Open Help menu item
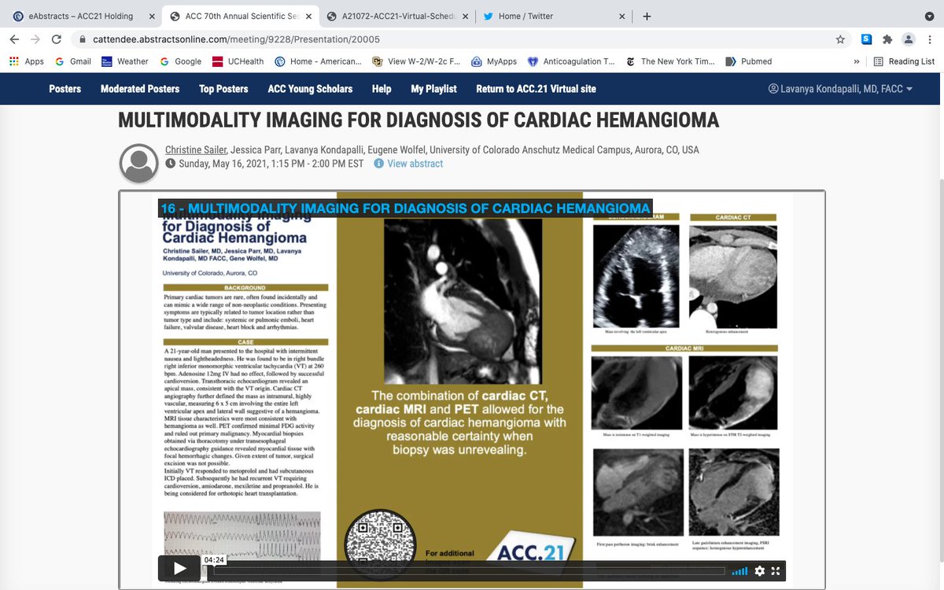The width and height of the screenshot is (944, 590). tap(382, 89)
